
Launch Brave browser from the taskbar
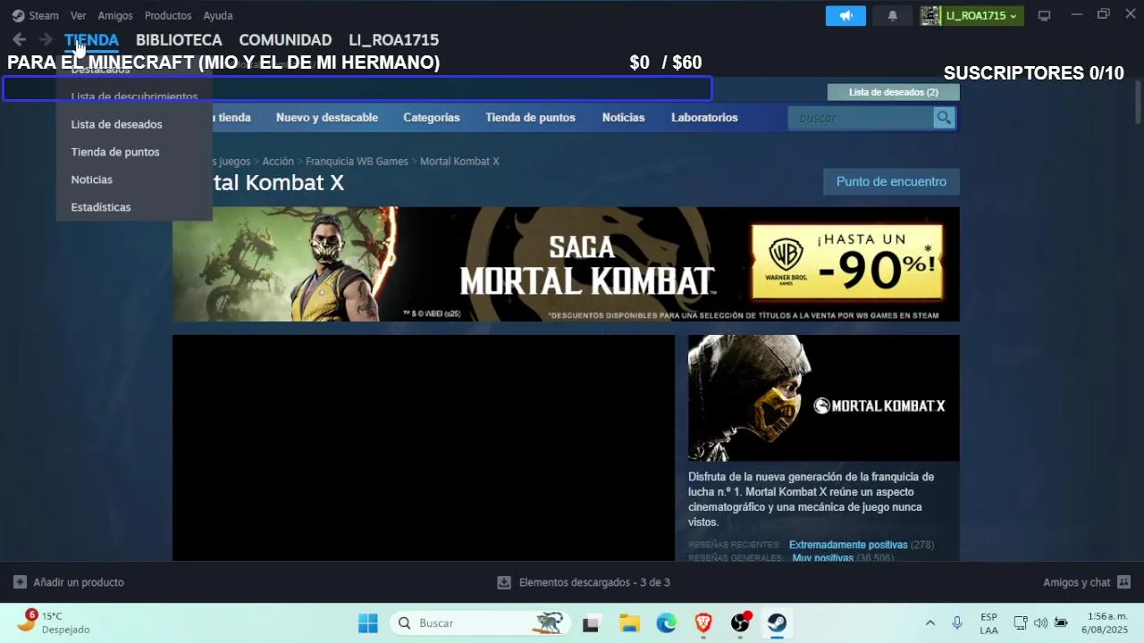pyautogui.click(x=703, y=623)
